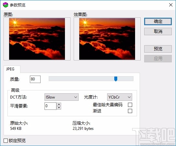
Task: Toggle the 锁定预览 checkbox
Action: click(6, 141)
